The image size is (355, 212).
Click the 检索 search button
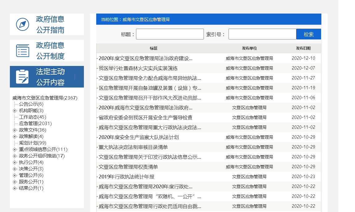308,34
